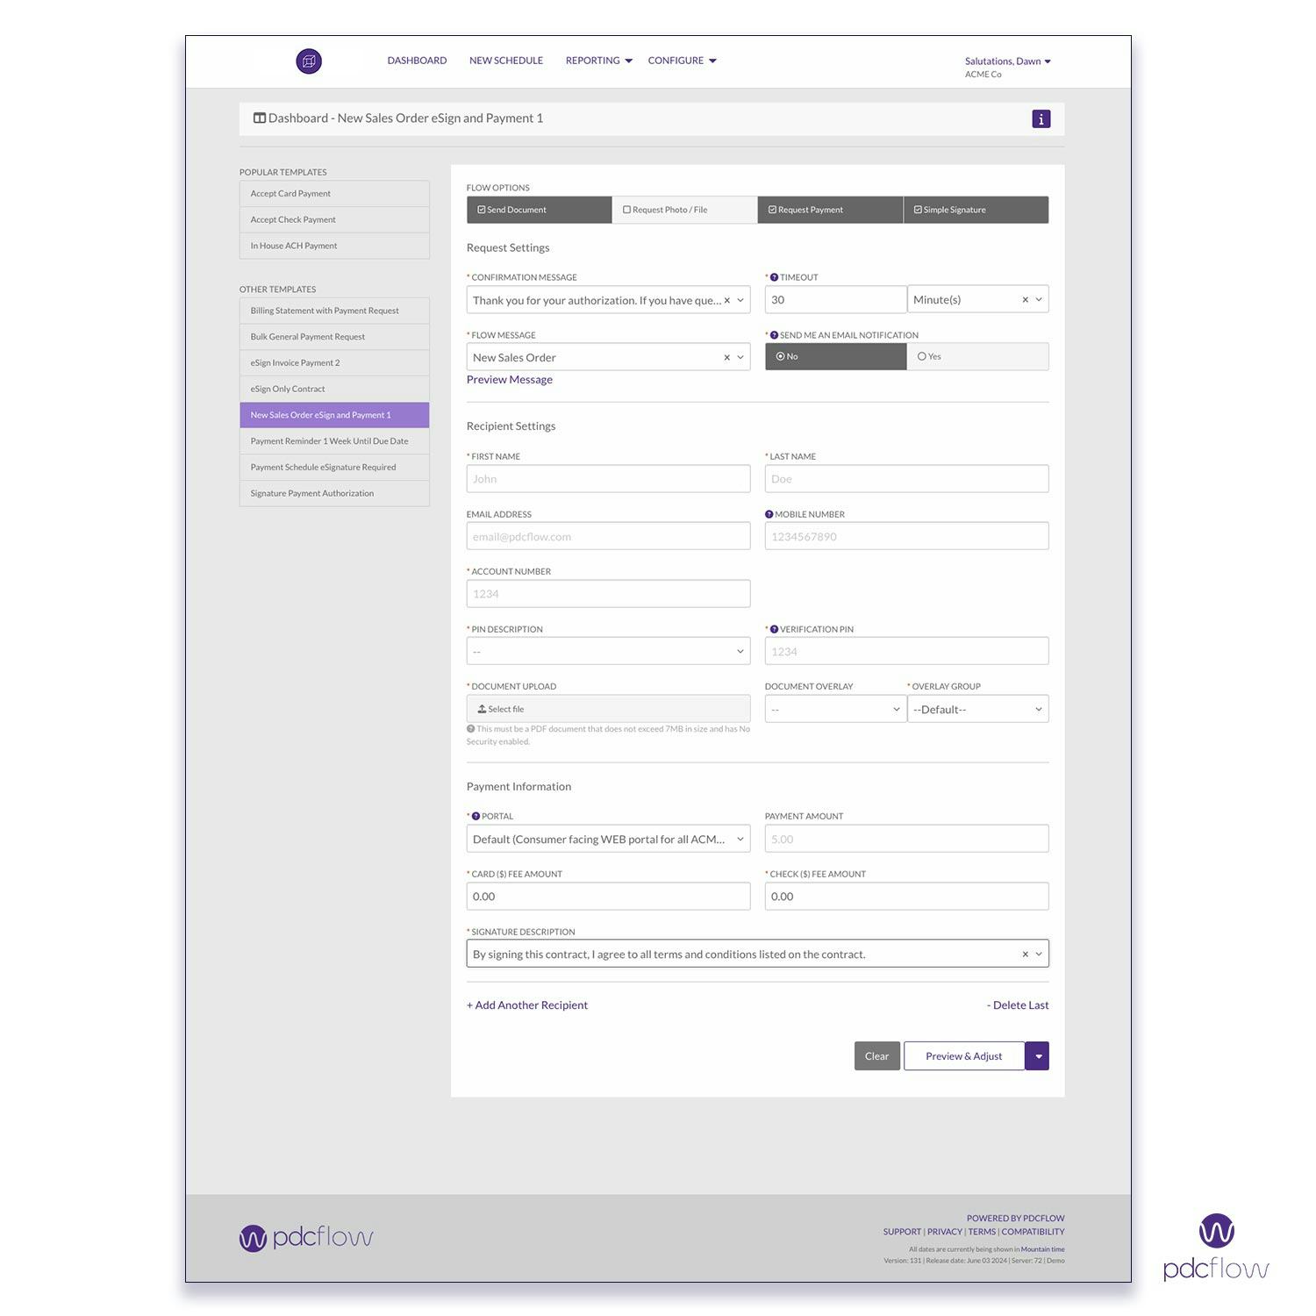The height and width of the screenshot is (1316, 1316).
Task: Click the help icon beside Verification Pin
Action: 773,628
